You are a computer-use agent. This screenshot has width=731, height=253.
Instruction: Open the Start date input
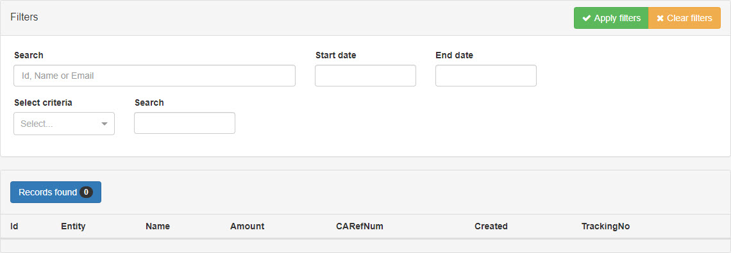pos(365,76)
